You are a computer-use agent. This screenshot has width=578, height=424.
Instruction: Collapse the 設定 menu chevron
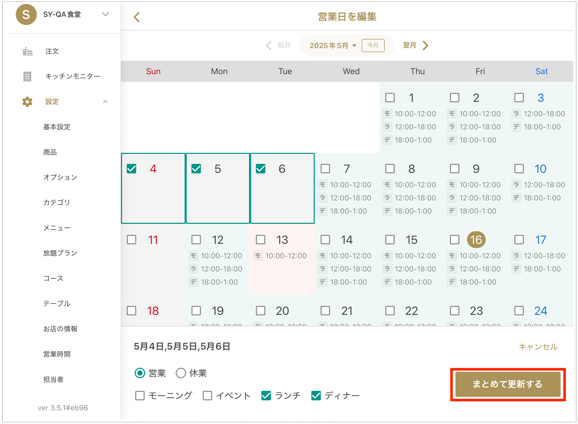point(105,102)
